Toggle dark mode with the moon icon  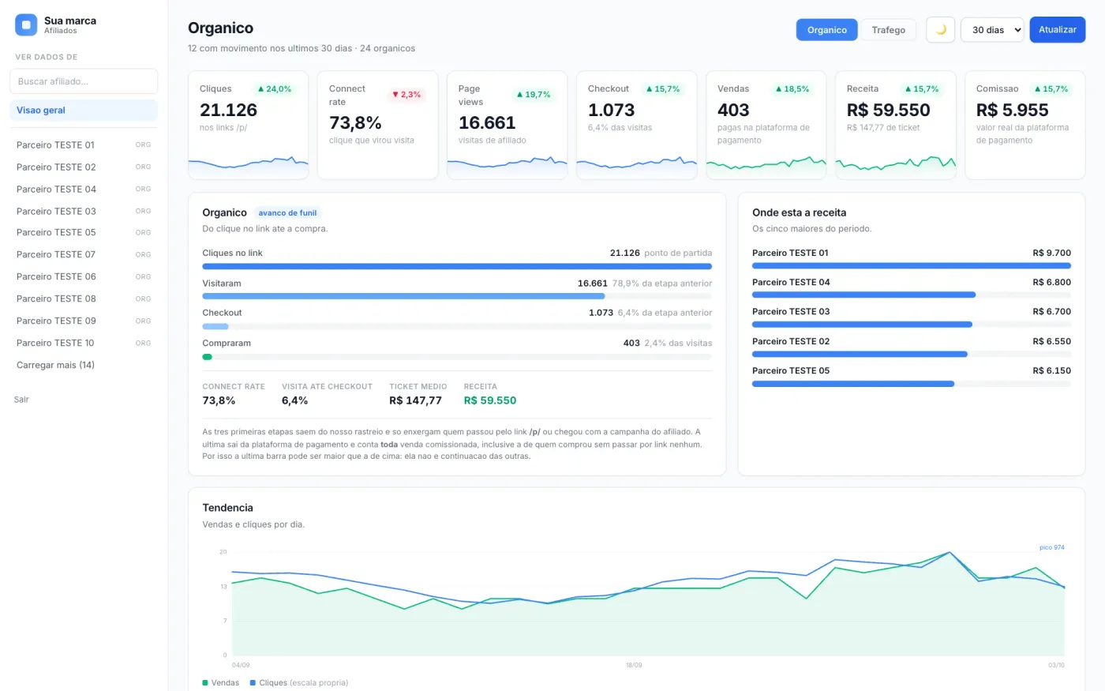point(940,30)
